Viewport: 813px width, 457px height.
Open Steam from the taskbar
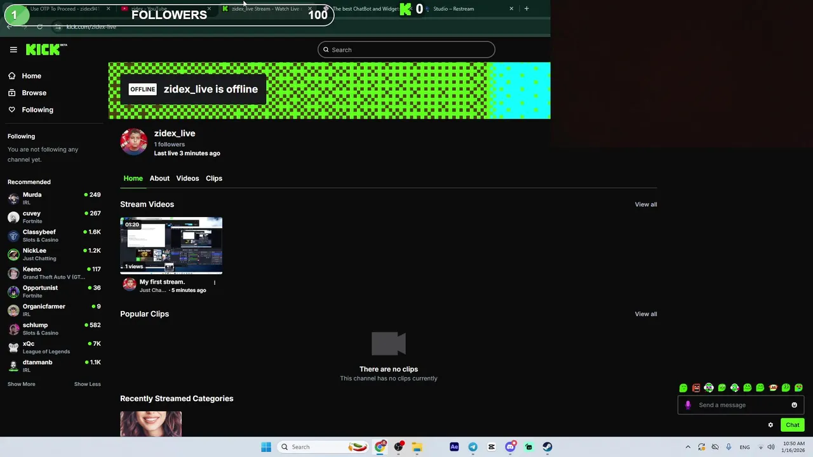tap(548, 447)
